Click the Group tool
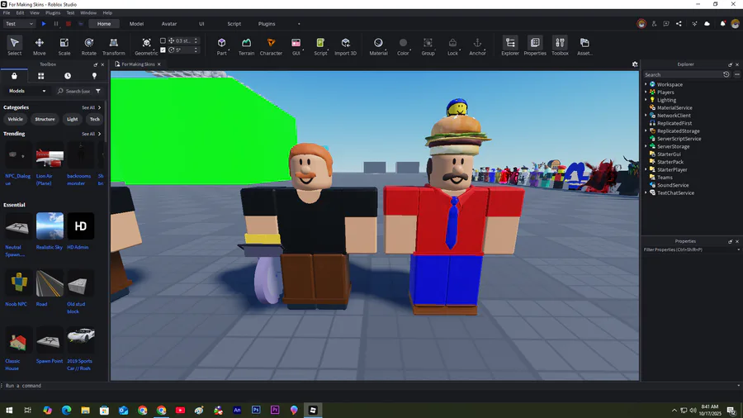The width and height of the screenshot is (743, 418). pos(428,46)
